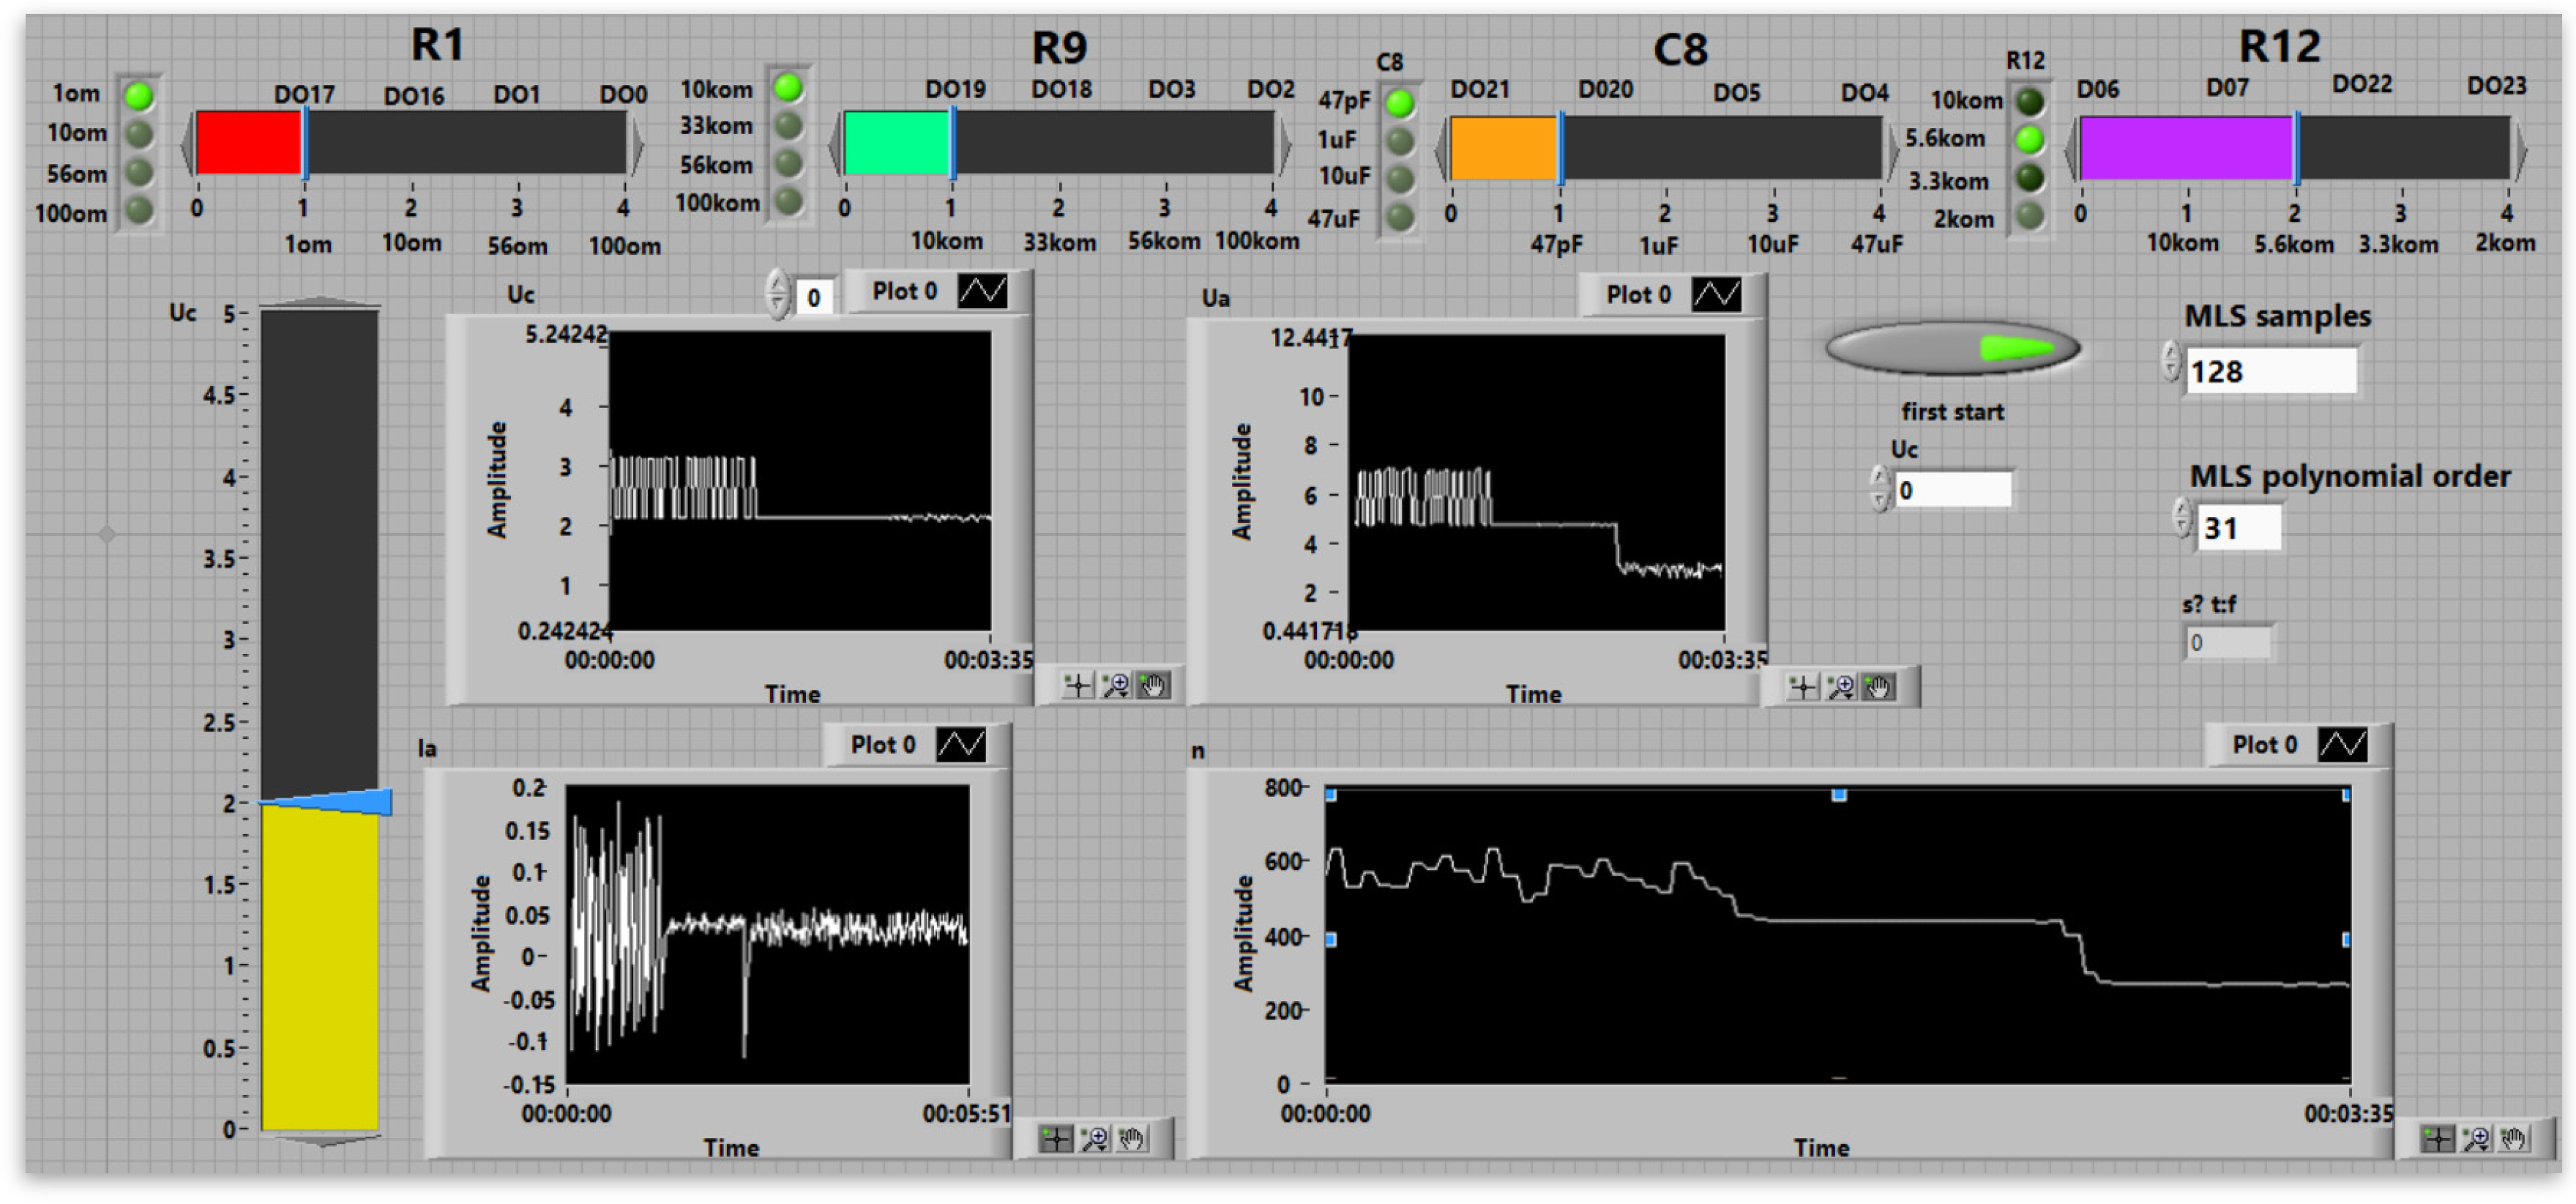Select zoom tool on Uc graph palette
This screenshot has width=2576, height=1204.
pos(1115,685)
